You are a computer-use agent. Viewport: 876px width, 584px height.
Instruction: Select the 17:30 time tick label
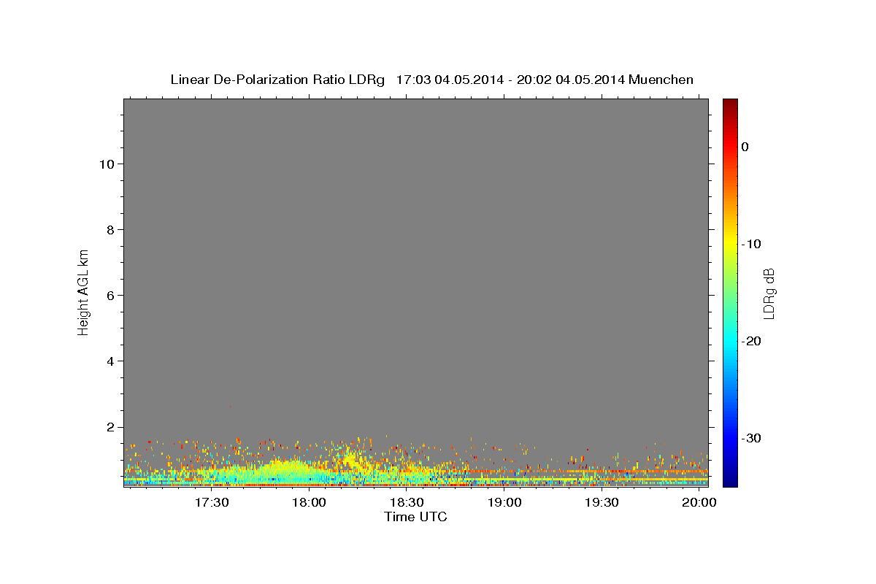point(212,503)
